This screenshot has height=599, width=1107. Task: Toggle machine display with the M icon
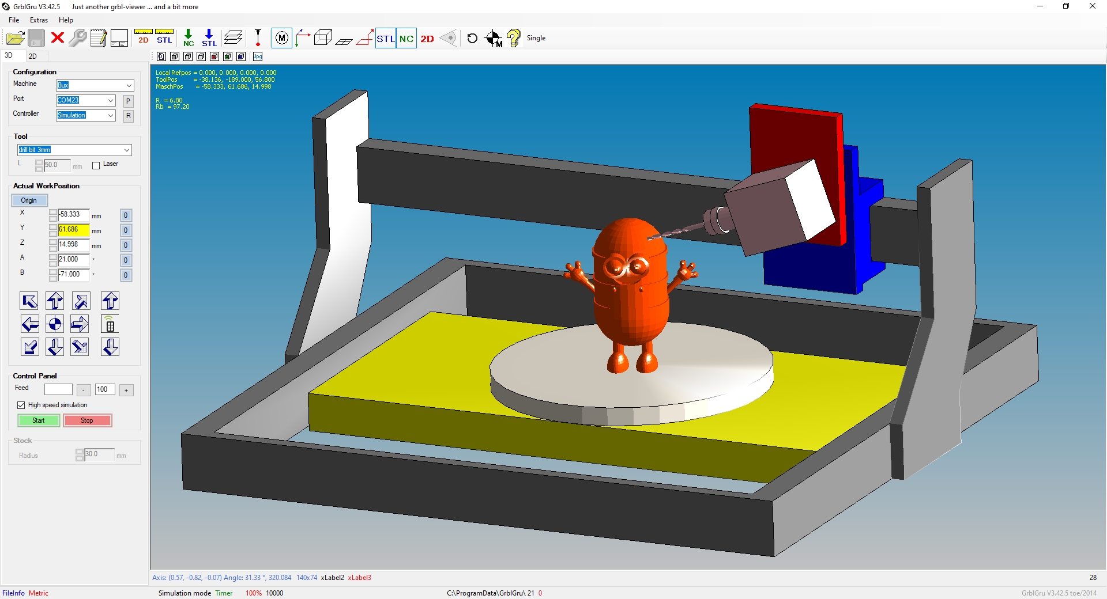pos(281,38)
